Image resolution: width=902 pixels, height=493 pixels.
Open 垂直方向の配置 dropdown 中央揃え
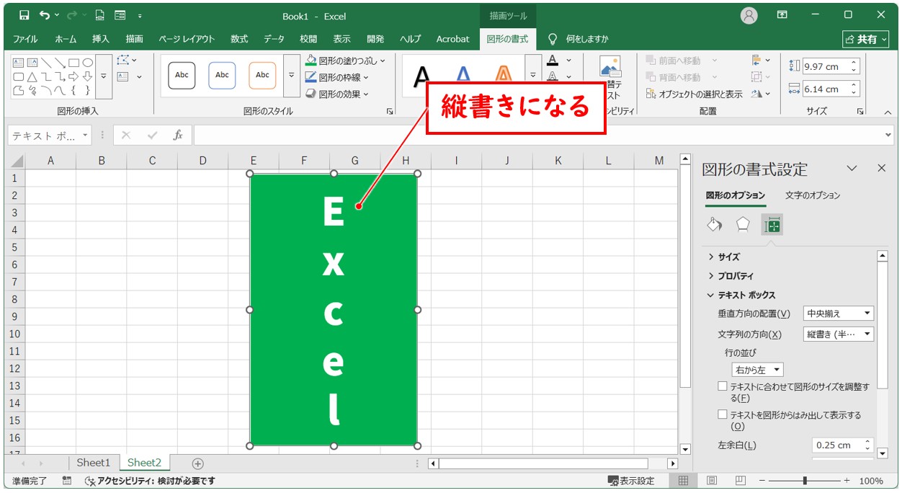point(839,314)
